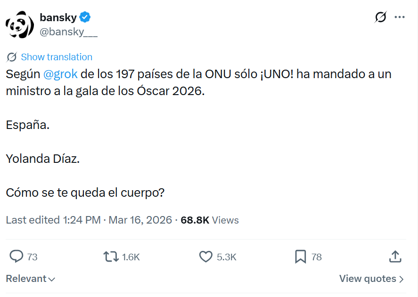Click the Mar 16, 2026 timestamp
418x297 pixels.
coord(140,220)
